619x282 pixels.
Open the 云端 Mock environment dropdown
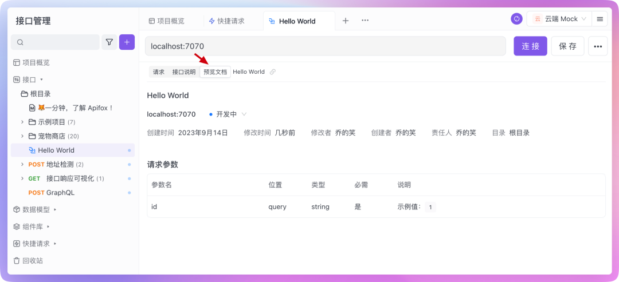pyautogui.click(x=559, y=19)
